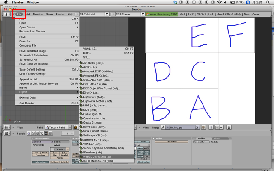Export as VRML 1.0...
The image size is (274, 171).
point(107,49)
